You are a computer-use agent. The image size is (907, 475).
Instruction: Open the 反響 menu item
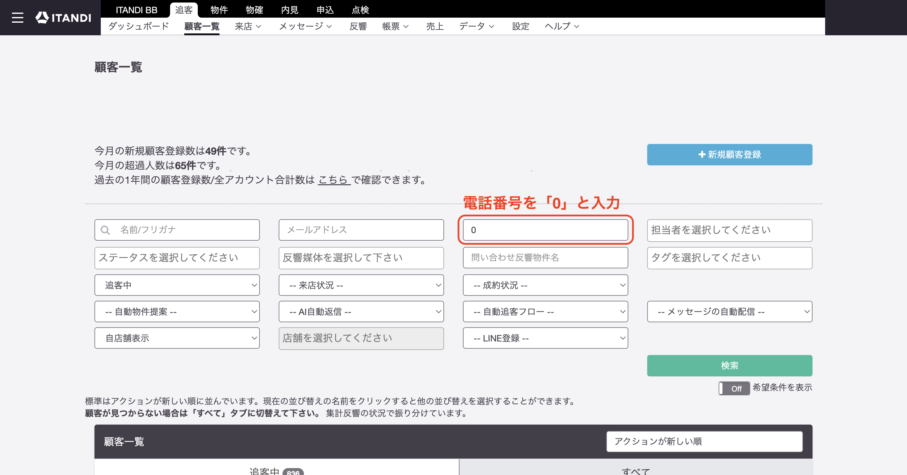click(358, 26)
